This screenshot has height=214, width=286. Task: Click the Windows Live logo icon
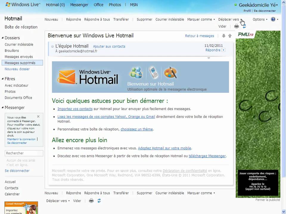(x=8, y=4)
